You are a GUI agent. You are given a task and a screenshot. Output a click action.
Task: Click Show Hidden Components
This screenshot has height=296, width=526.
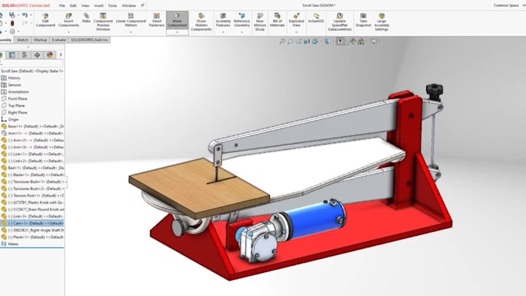pyautogui.click(x=201, y=22)
